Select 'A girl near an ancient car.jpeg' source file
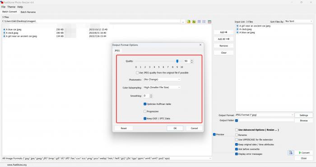The image size is (316, 167). (21, 36)
